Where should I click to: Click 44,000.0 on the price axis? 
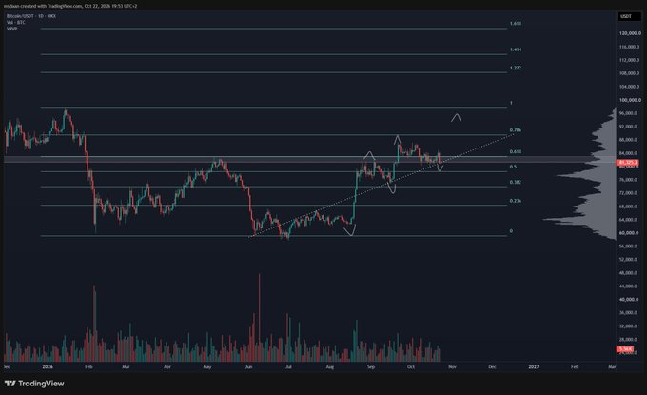[x=629, y=286]
